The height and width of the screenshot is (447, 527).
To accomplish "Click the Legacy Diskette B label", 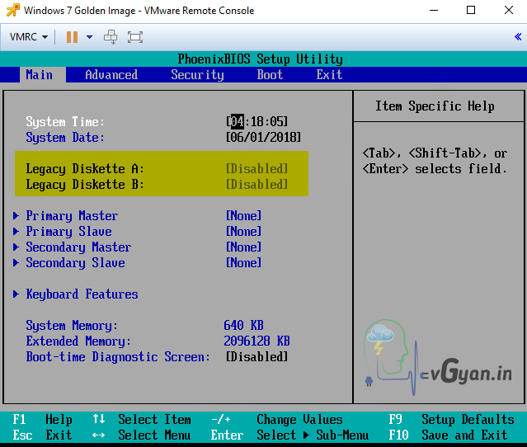I will [x=85, y=185].
